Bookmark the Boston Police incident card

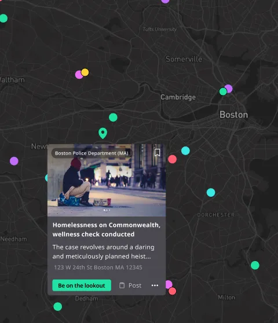(x=157, y=153)
